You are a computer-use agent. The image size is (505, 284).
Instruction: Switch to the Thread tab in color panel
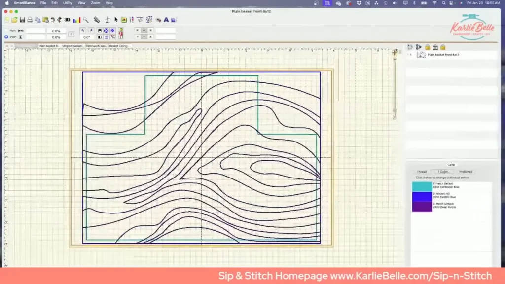(x=422, y=171)
